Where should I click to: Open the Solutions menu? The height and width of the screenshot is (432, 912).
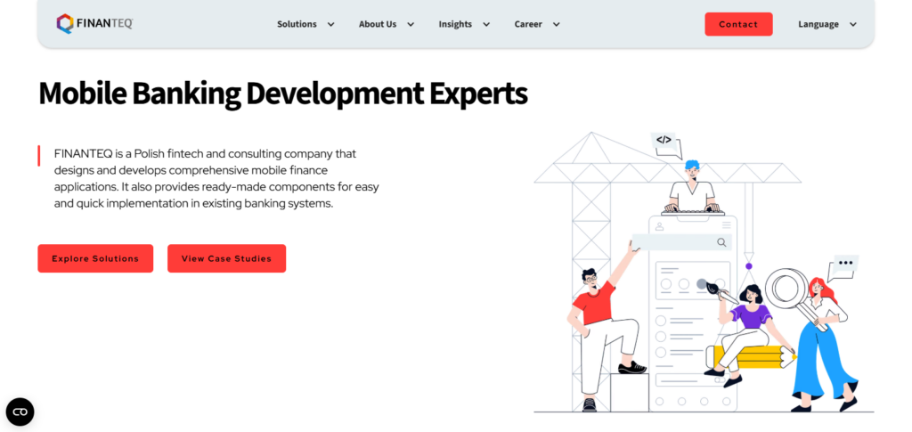(x=297, y=24)
